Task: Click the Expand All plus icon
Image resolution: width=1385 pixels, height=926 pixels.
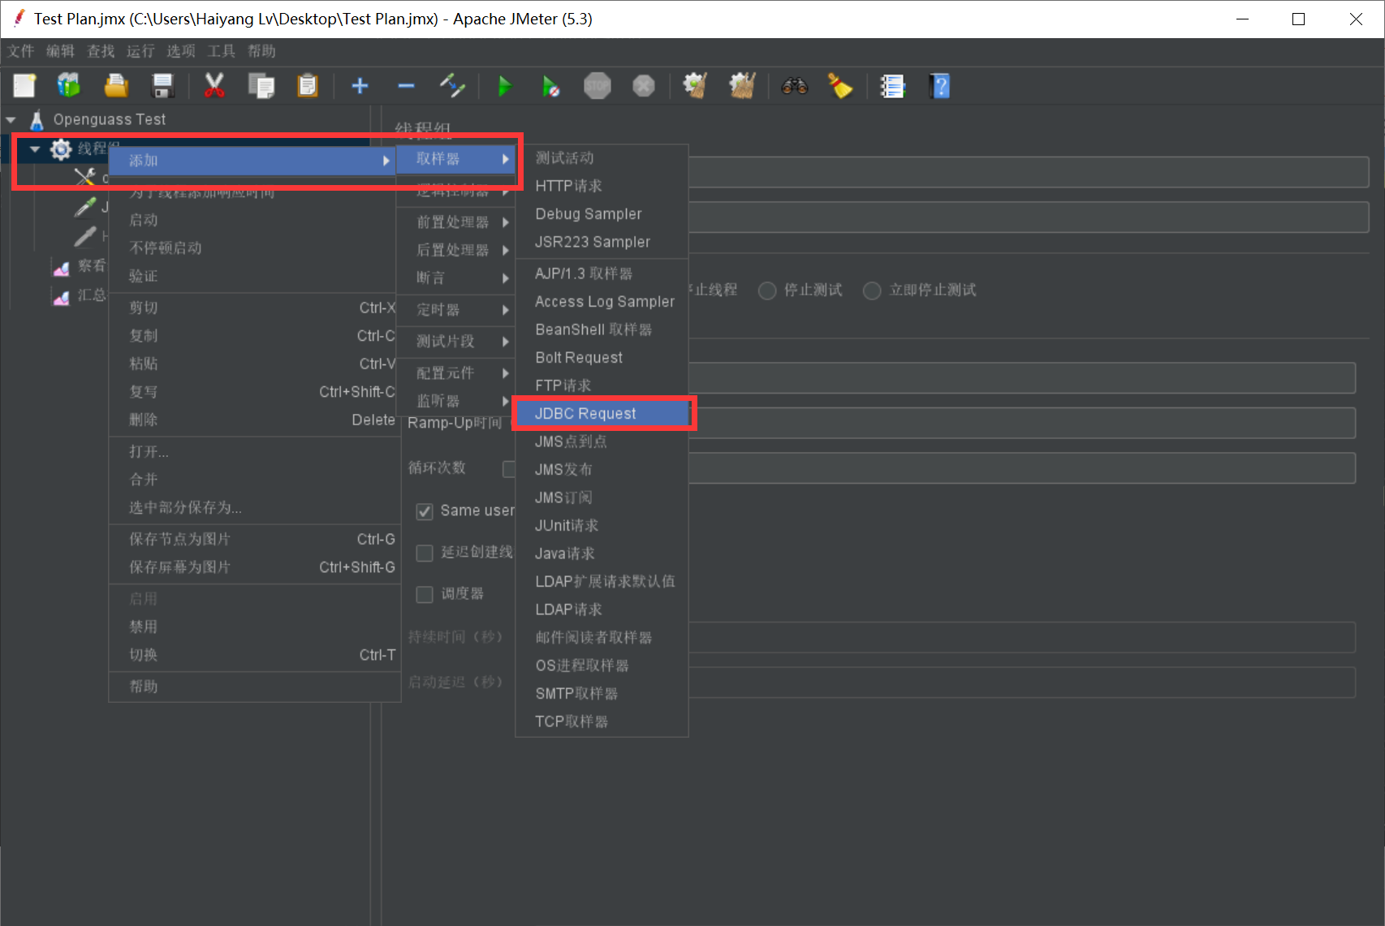Action: coord(360,85)
